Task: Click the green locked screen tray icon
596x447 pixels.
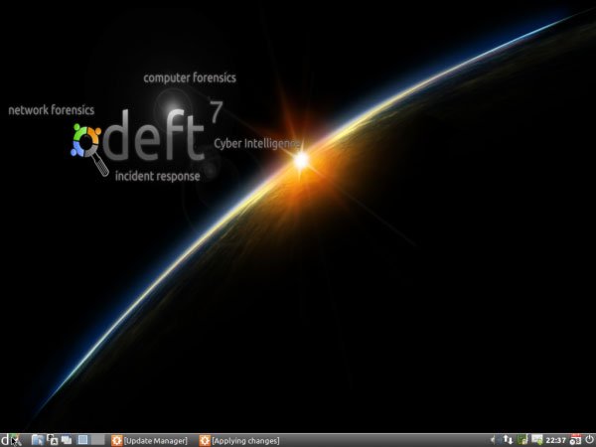Action: [x=522, y=440]
